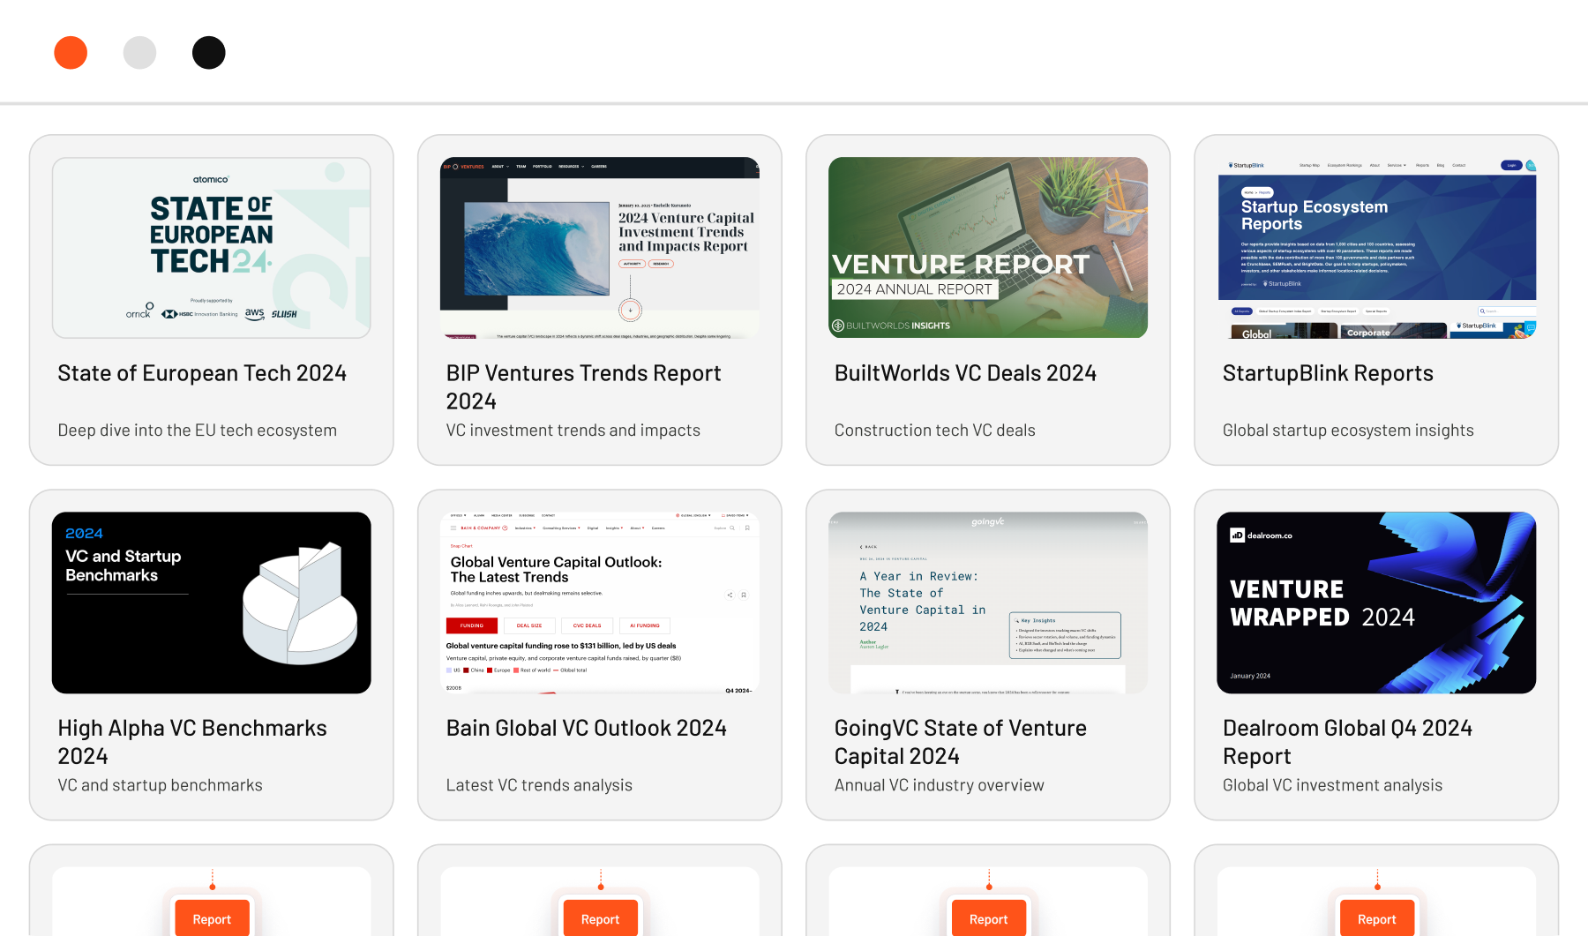This screenshot has height=936, width=1588.
Task: Click Report button in second bottom card
Action: click(600, 918)
